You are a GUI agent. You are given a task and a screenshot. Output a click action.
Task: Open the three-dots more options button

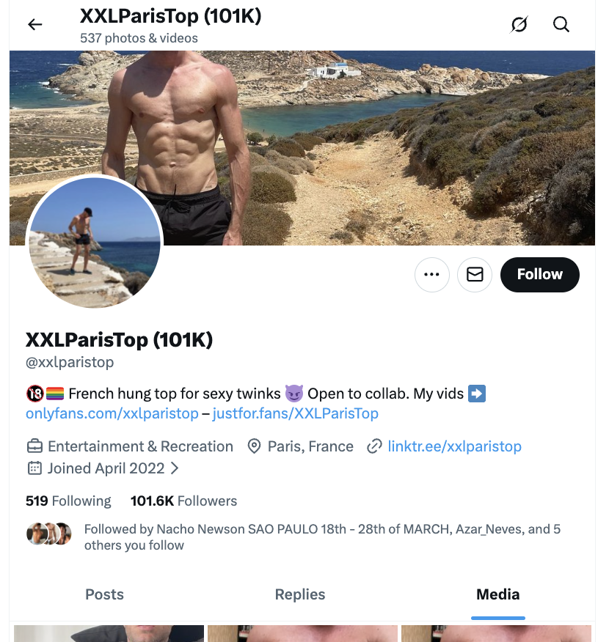tap(431, 275)
